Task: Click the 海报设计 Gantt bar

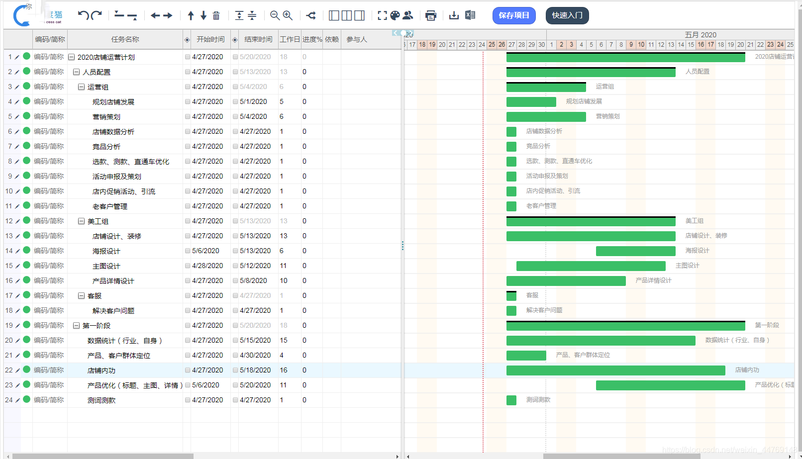Action: [x=635, y=251]
